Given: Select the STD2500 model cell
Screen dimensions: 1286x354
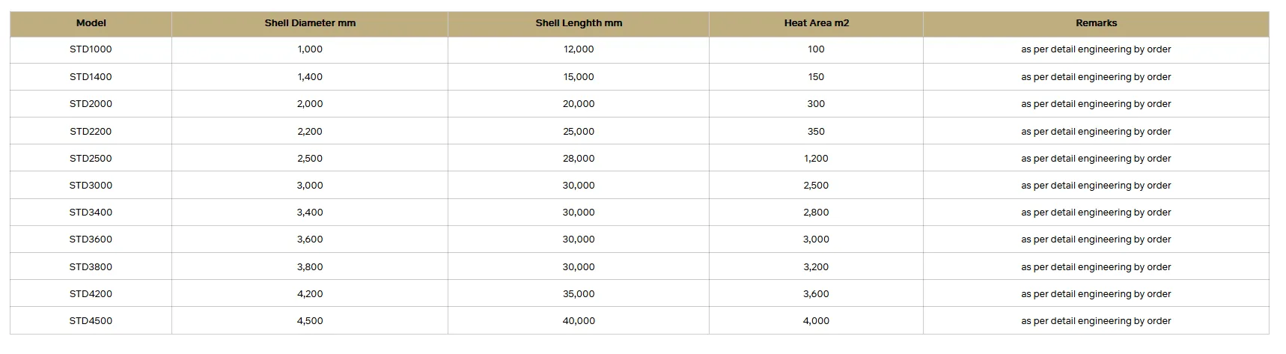Looking at the screenshot, I should [91, 159].
